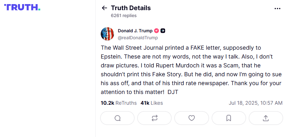The height and width of the screenshot is (137, 287).
Task: Go to the Truth logo home
Action: click(22, 7)
